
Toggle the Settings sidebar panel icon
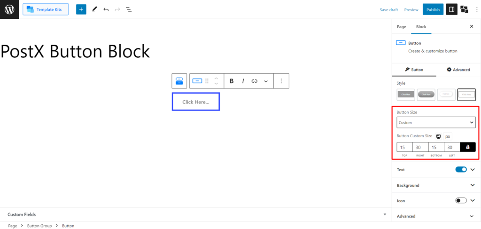[x=451, y=9]
